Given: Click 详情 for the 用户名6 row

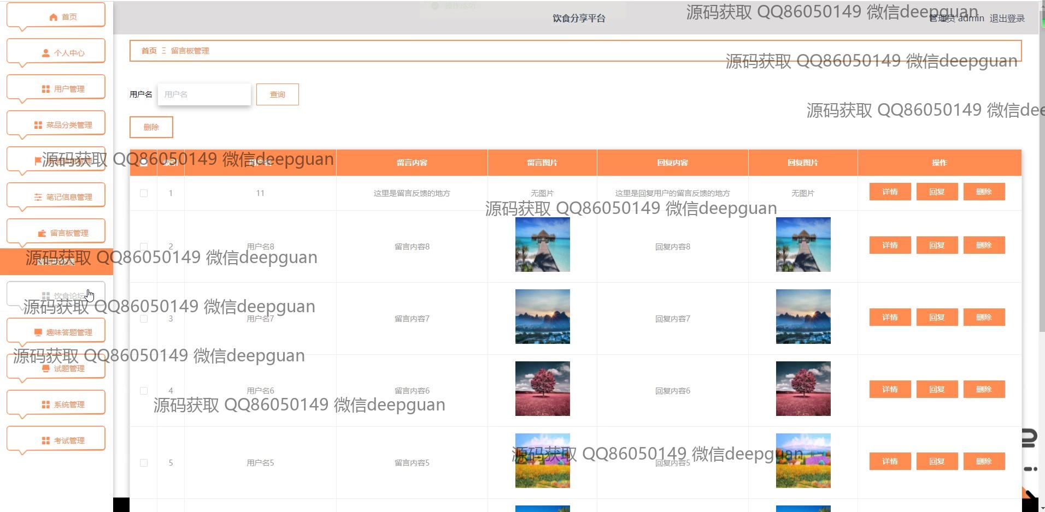Looking at the screenshot, I should coord(890,389).
